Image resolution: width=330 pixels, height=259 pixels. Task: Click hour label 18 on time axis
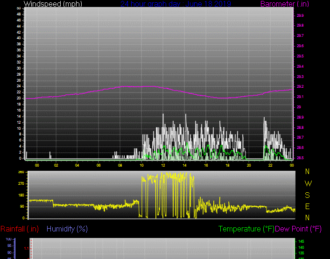pyautogui.click(x=227, y=165)
